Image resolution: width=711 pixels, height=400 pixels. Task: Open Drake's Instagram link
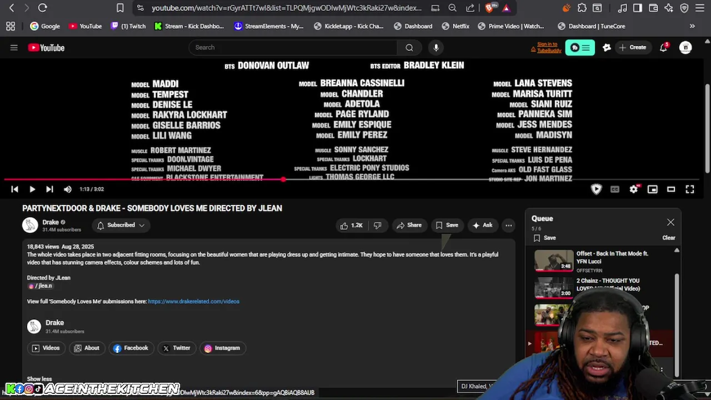click(x=222, y=348)
